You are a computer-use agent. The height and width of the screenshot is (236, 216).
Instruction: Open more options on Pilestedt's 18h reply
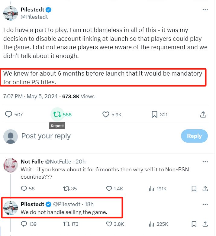(x=205, y=204)
